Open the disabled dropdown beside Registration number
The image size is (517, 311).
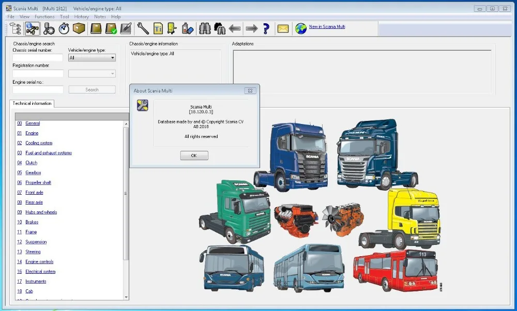[92, 74]
